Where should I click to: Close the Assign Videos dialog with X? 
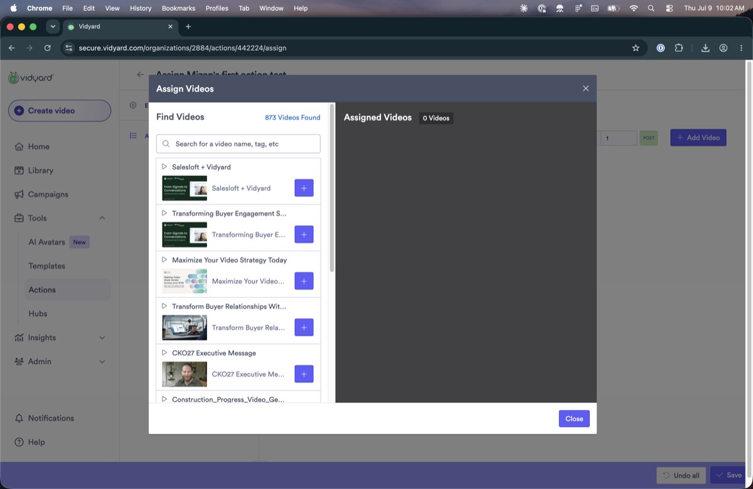click(x=585, y=89)
